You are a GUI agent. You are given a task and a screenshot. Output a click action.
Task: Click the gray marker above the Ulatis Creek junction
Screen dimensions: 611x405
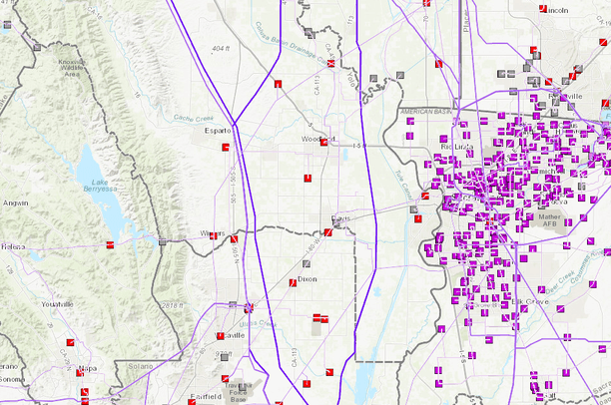point(233,304)
